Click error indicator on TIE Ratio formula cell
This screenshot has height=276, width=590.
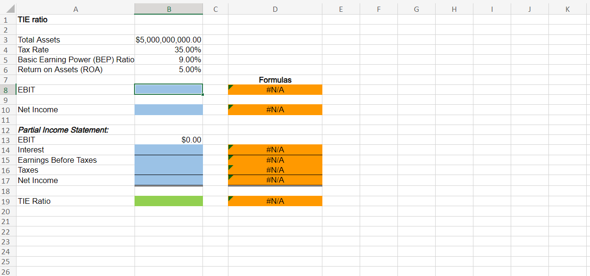click(231, 198)
